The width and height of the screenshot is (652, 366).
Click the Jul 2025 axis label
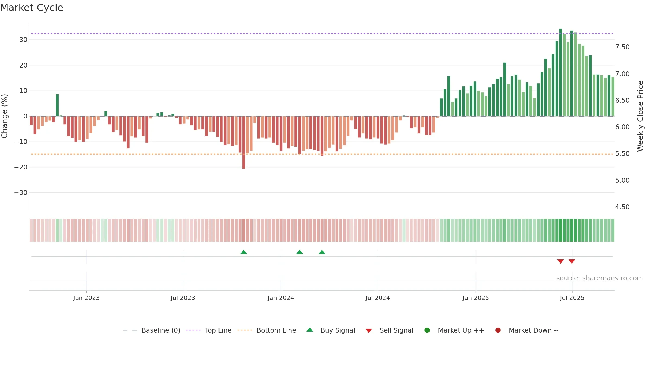pos(572,298)
